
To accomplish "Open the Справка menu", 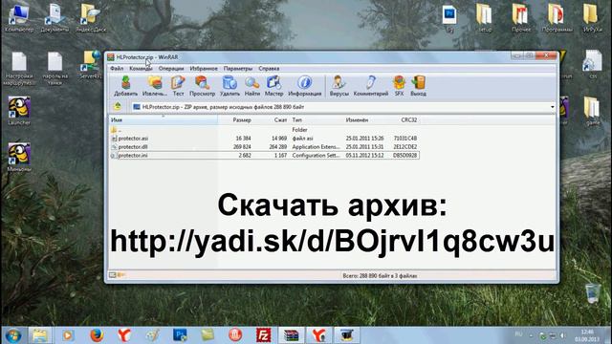I will click(269, 68).
